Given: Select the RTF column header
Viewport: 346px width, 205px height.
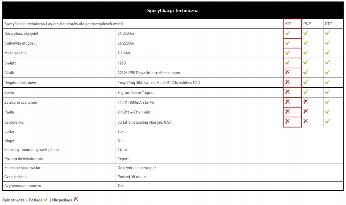Looking at the screenshot, I should [x=328, y=24].
